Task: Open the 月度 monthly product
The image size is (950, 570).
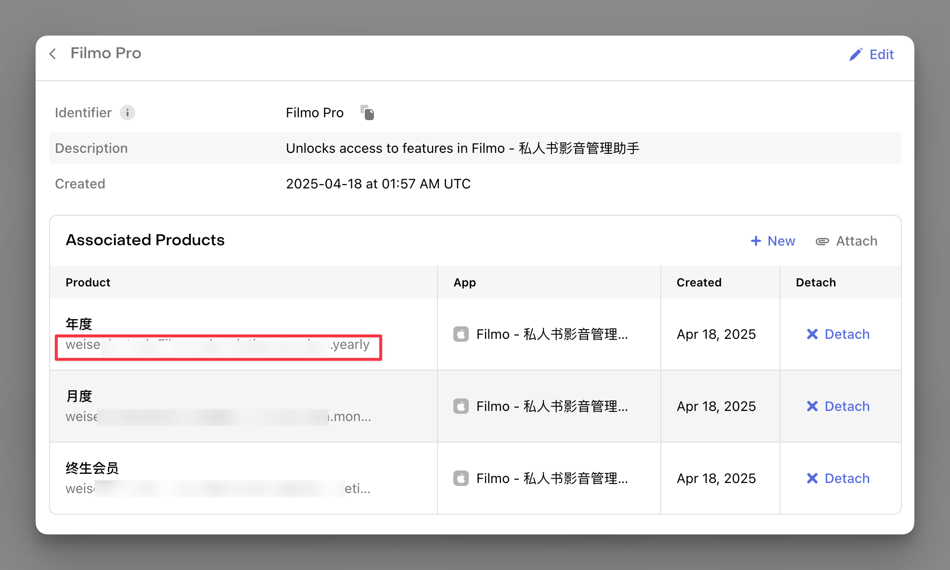Action: (79, 396)
